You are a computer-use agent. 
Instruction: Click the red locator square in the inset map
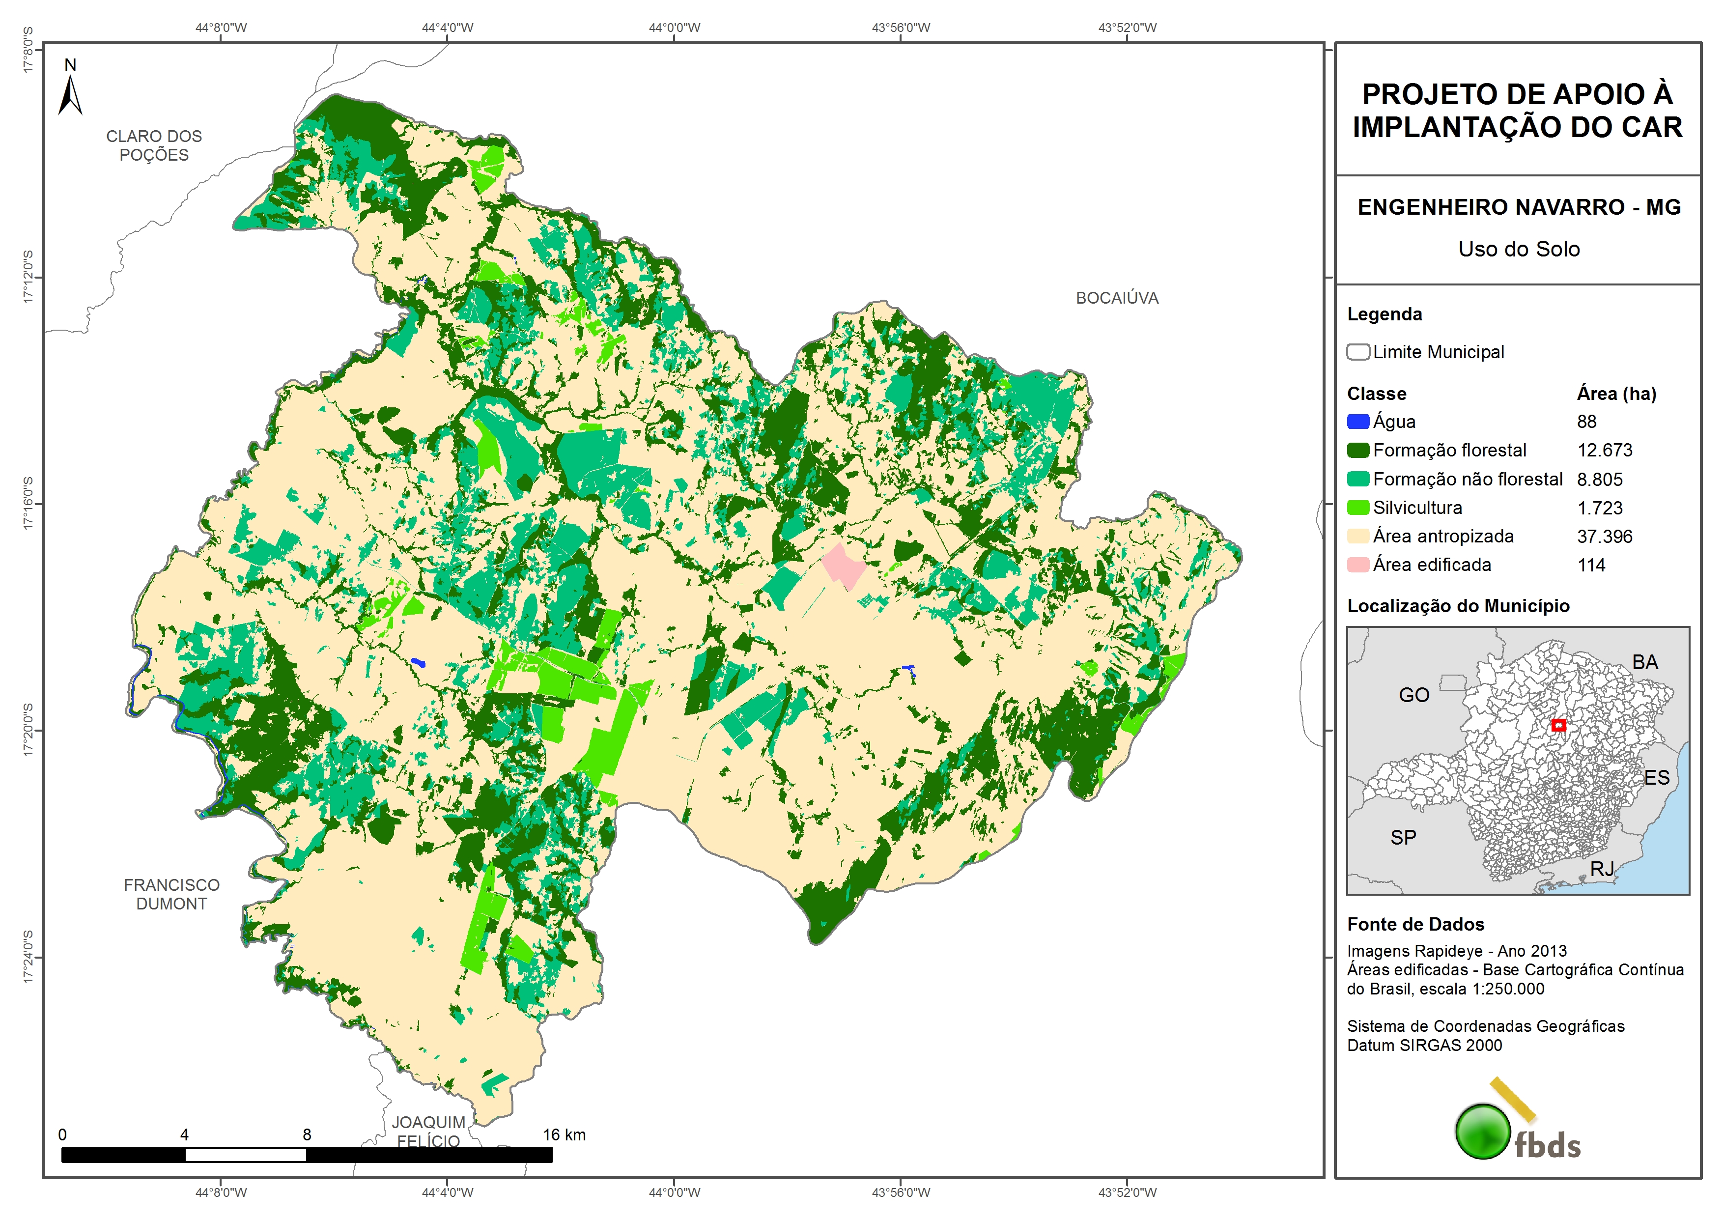click(1558, 725)
